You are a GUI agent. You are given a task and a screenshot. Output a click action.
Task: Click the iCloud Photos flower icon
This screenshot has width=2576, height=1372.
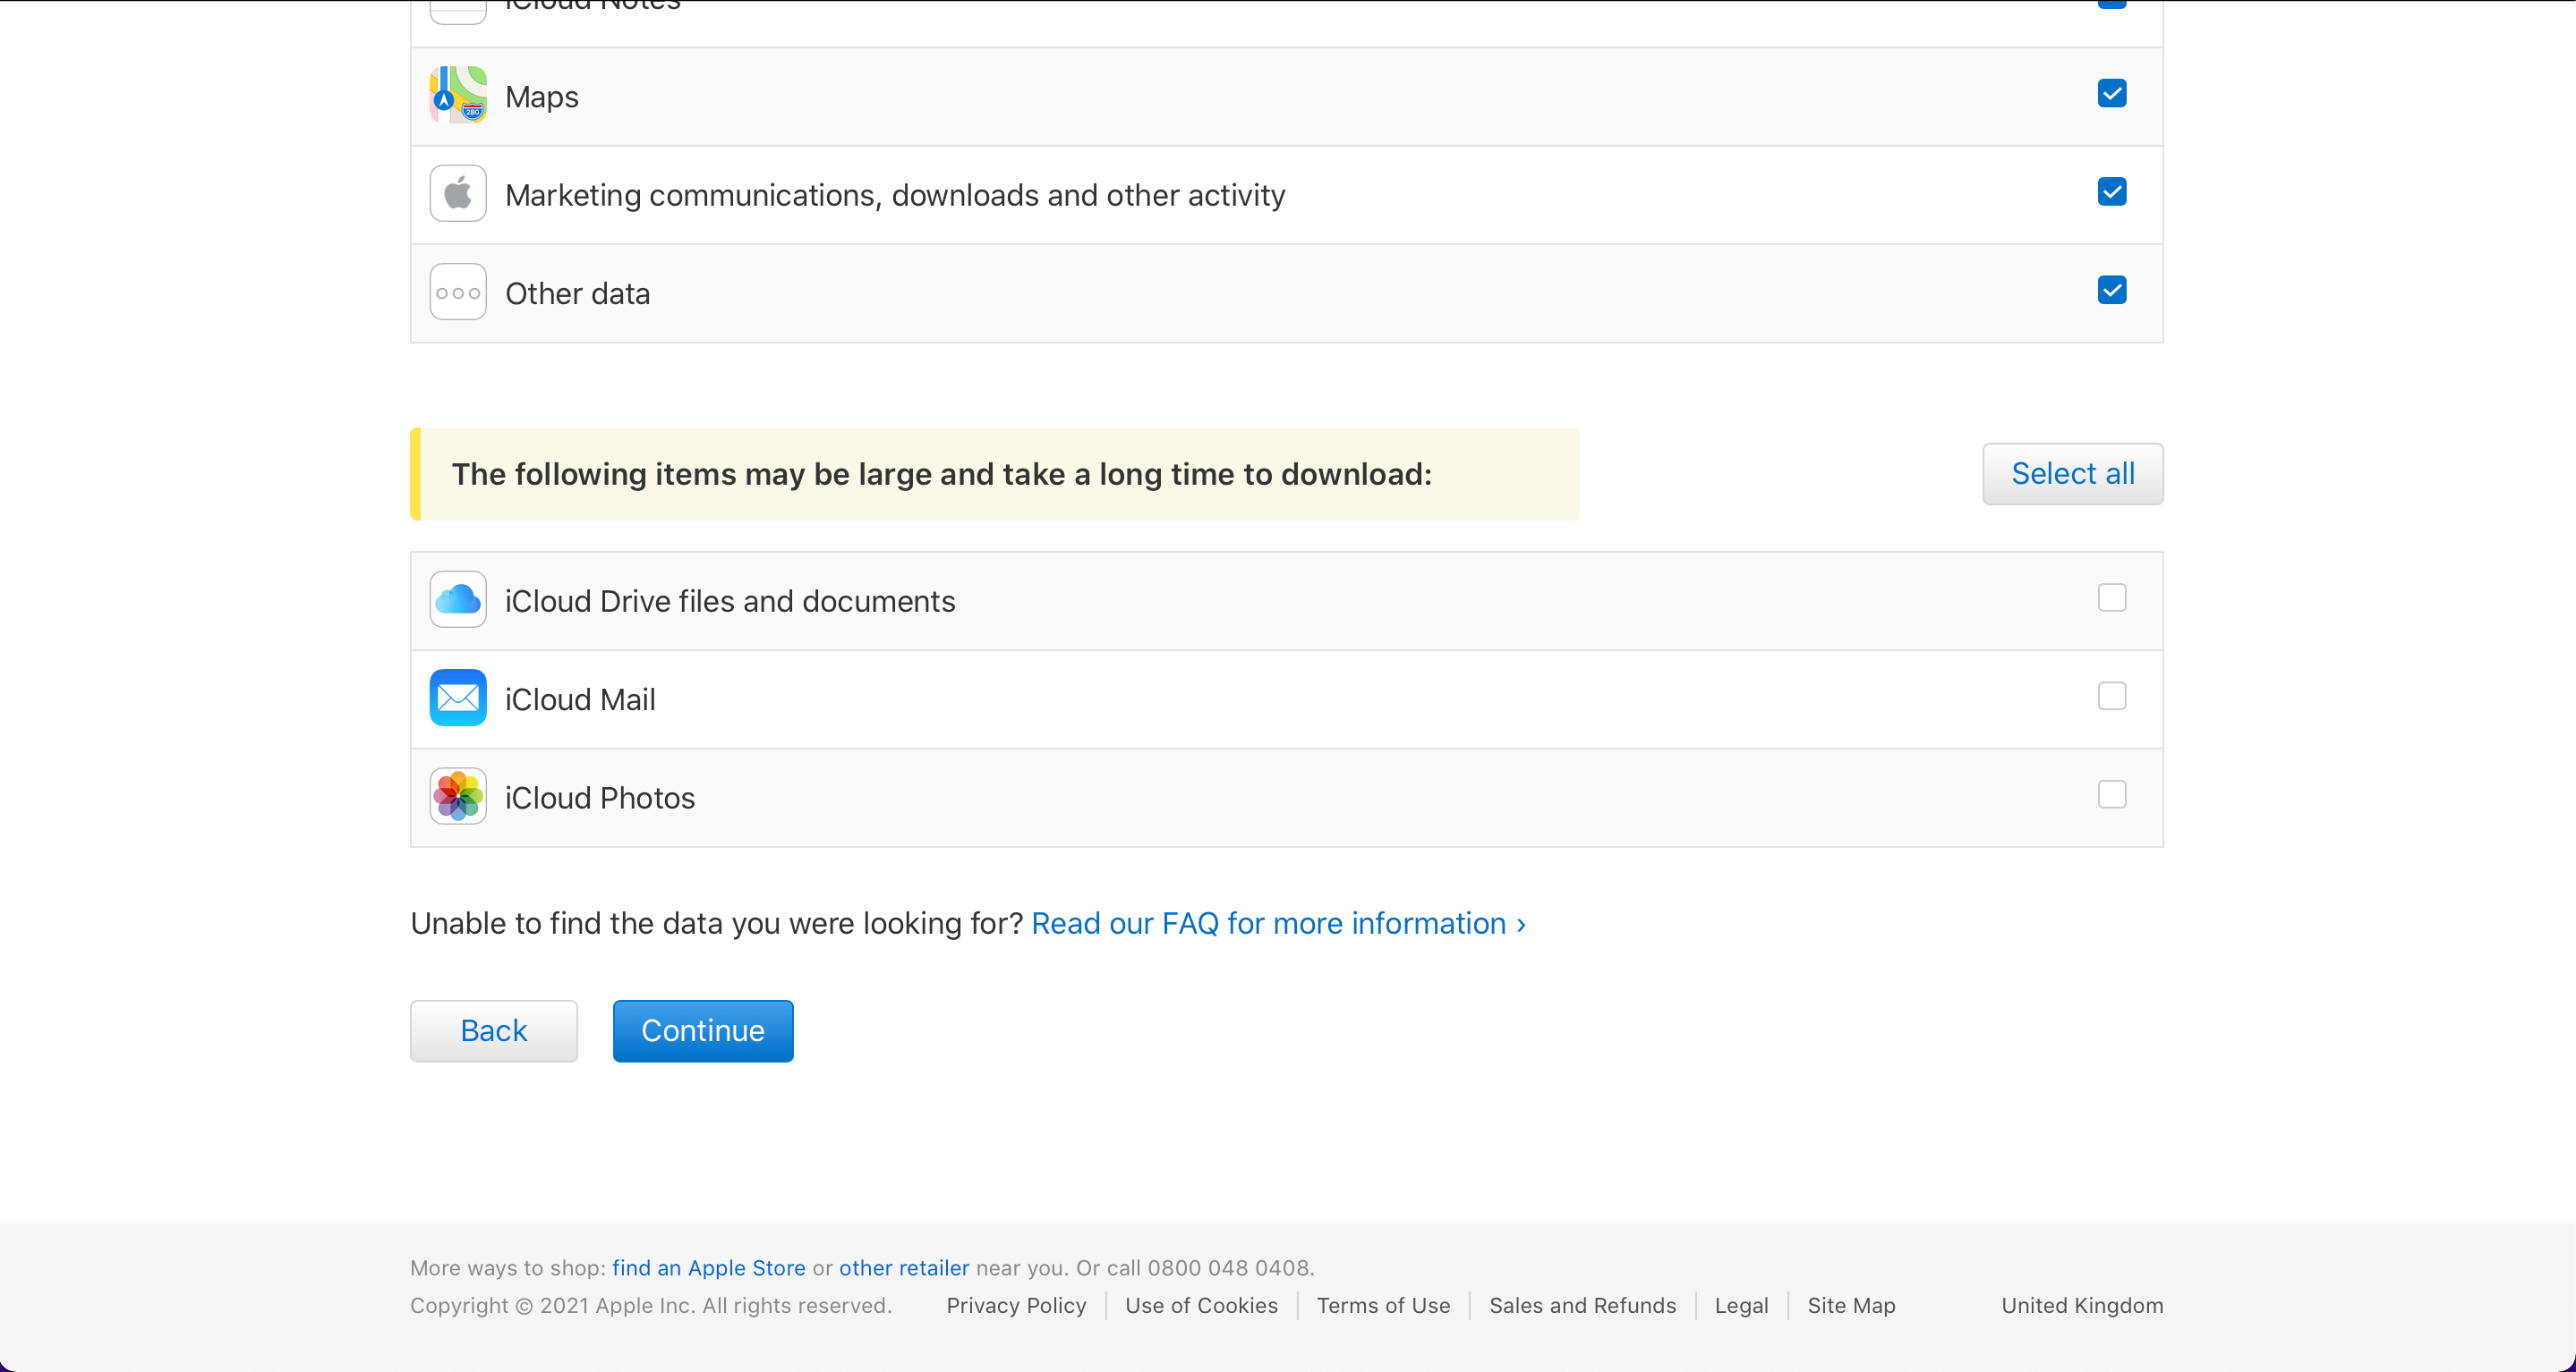point(458,795)
